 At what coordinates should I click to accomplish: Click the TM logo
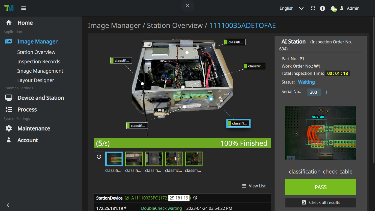[x=9, y=8]
